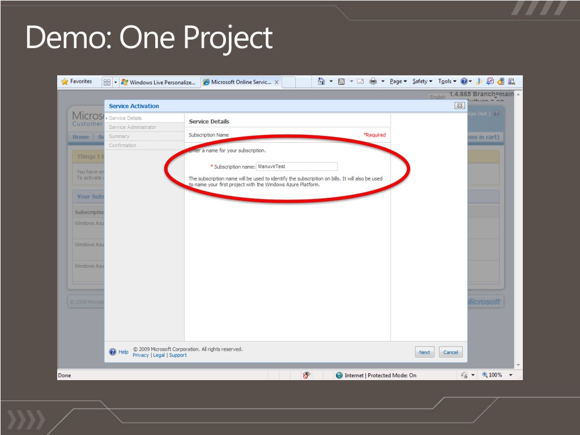Select Service Details step
The image size is (580, 435).
click(125, 118)
